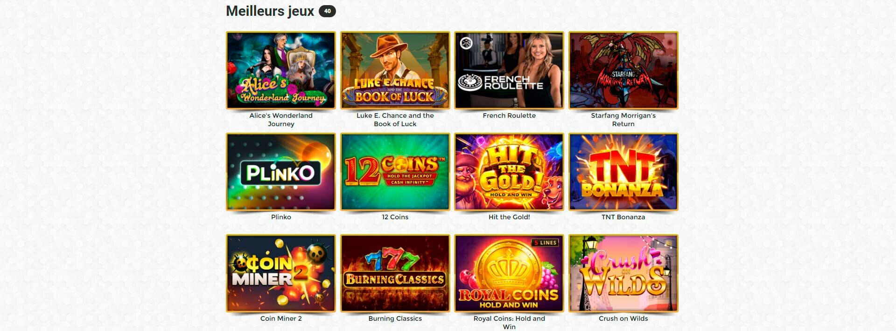Open Alice's Wonderland Journey game thumbnail
This screenshot has height=331, width=896.
(x=281, y=70)
